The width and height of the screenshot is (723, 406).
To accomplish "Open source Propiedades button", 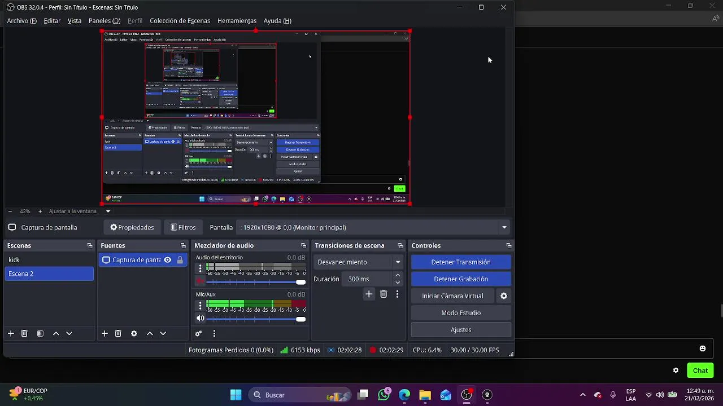I will 132,227.
